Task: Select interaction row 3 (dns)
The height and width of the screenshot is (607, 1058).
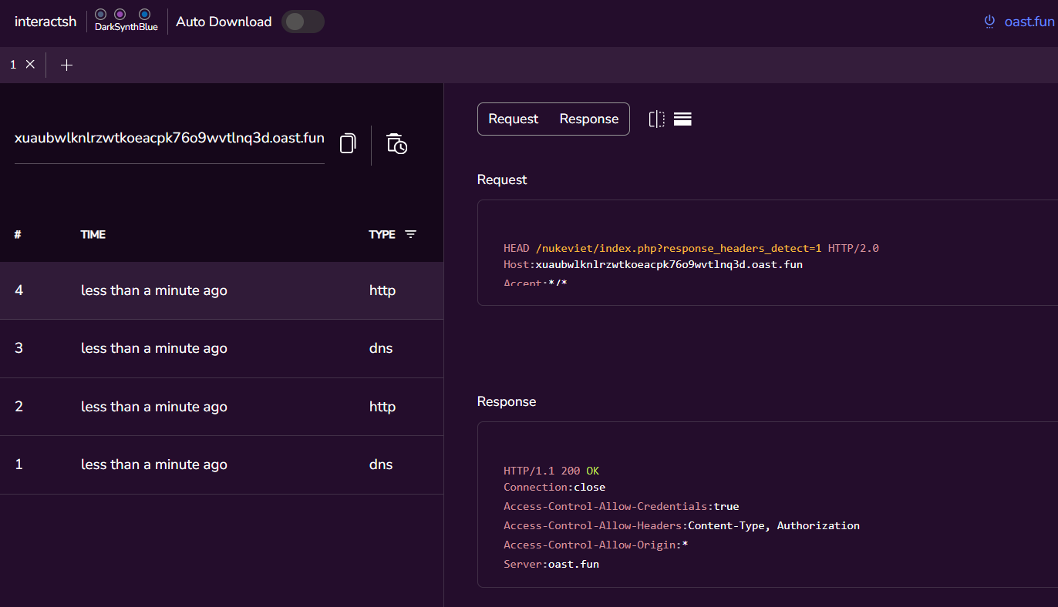Action: coord(221,348)
